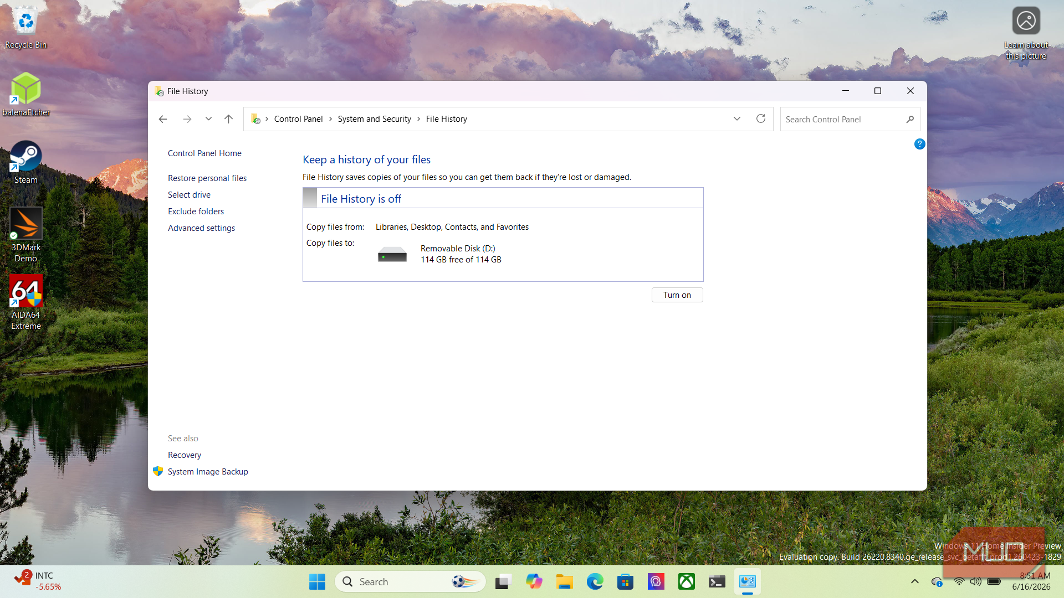This screenshot has height=598, width=1064.
Task: Show hidden system tray icons
Action: pos(915,581)
